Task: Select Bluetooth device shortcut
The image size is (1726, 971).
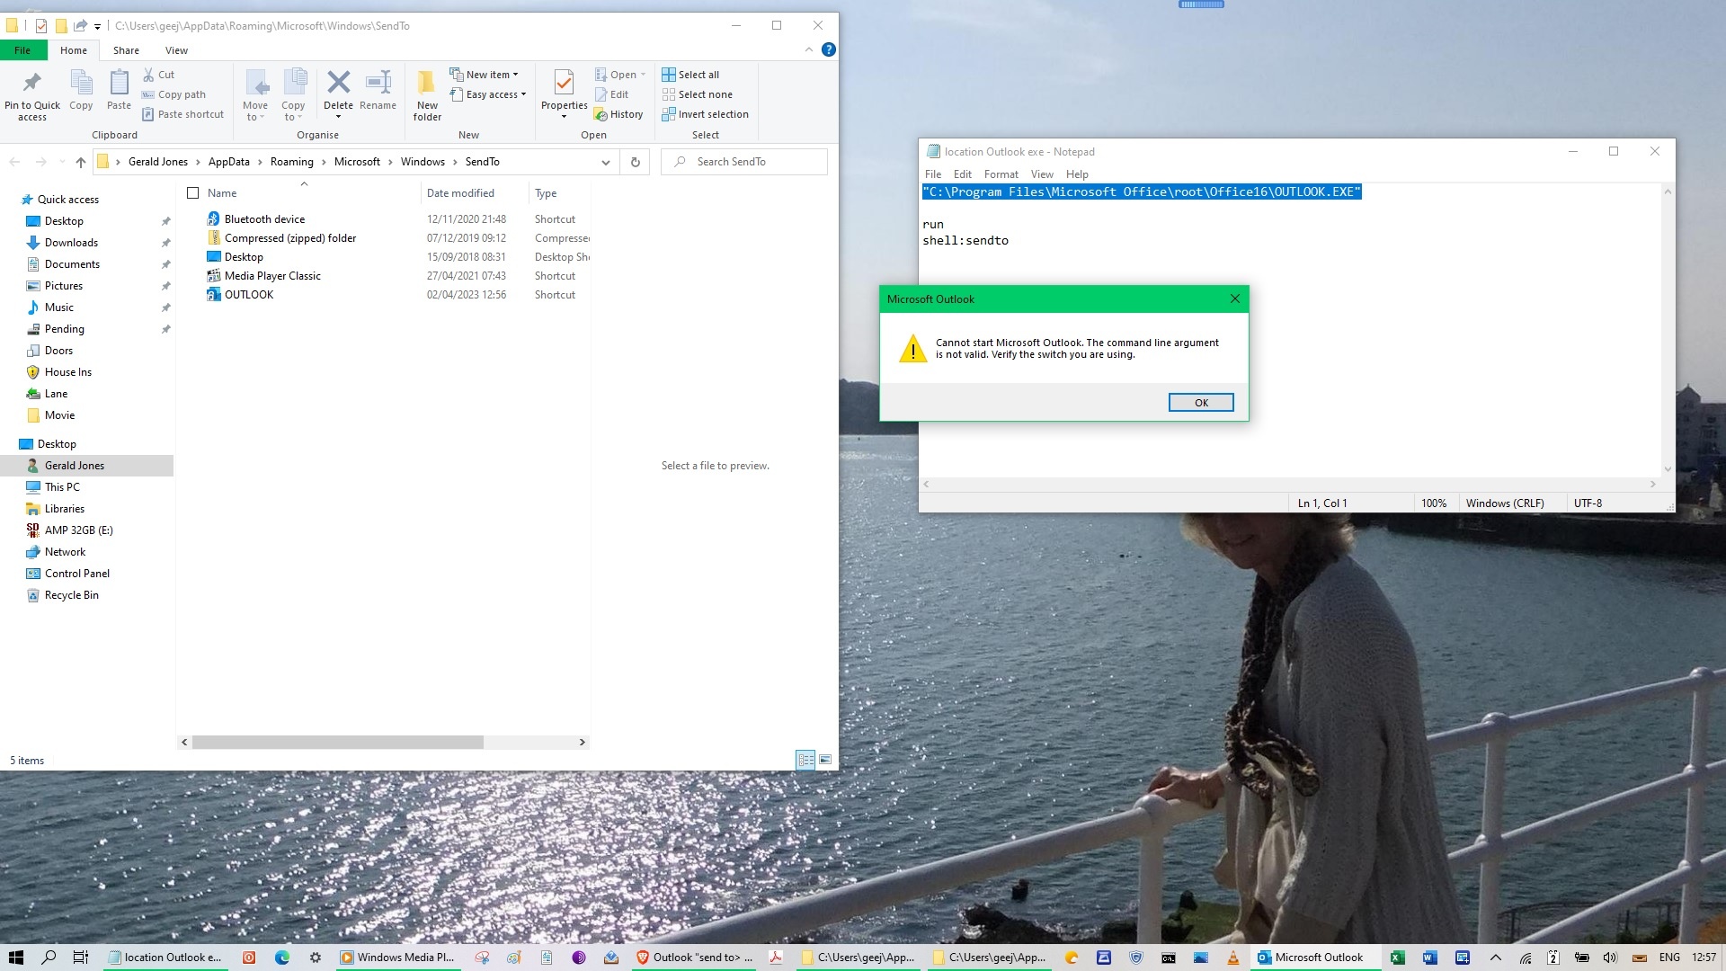Action: click(264, 219)
